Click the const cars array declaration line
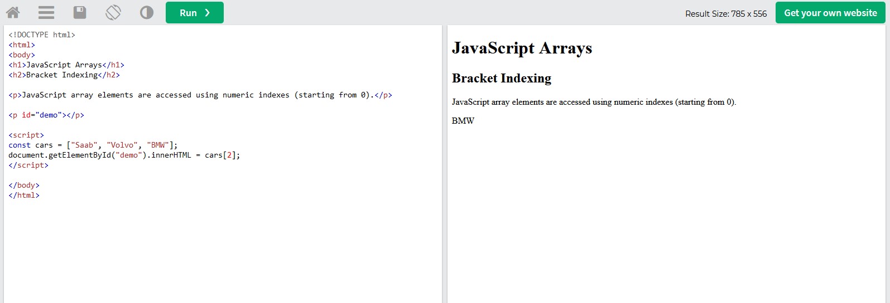The image size is (890, 303). [x=93, y=145]
